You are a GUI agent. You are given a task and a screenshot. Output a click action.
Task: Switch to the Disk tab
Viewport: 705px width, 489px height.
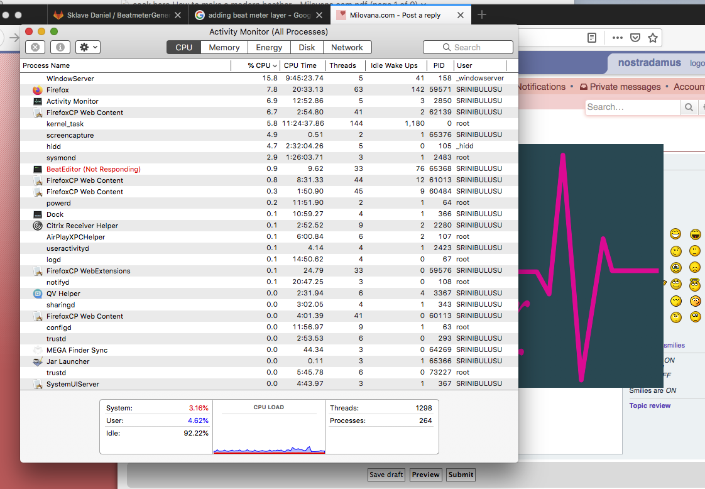[x=307, y=47]
